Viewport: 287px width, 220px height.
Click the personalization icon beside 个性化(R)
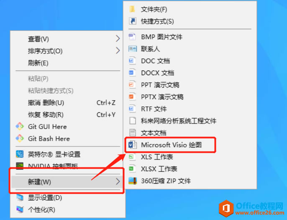(x=20, y=210)
